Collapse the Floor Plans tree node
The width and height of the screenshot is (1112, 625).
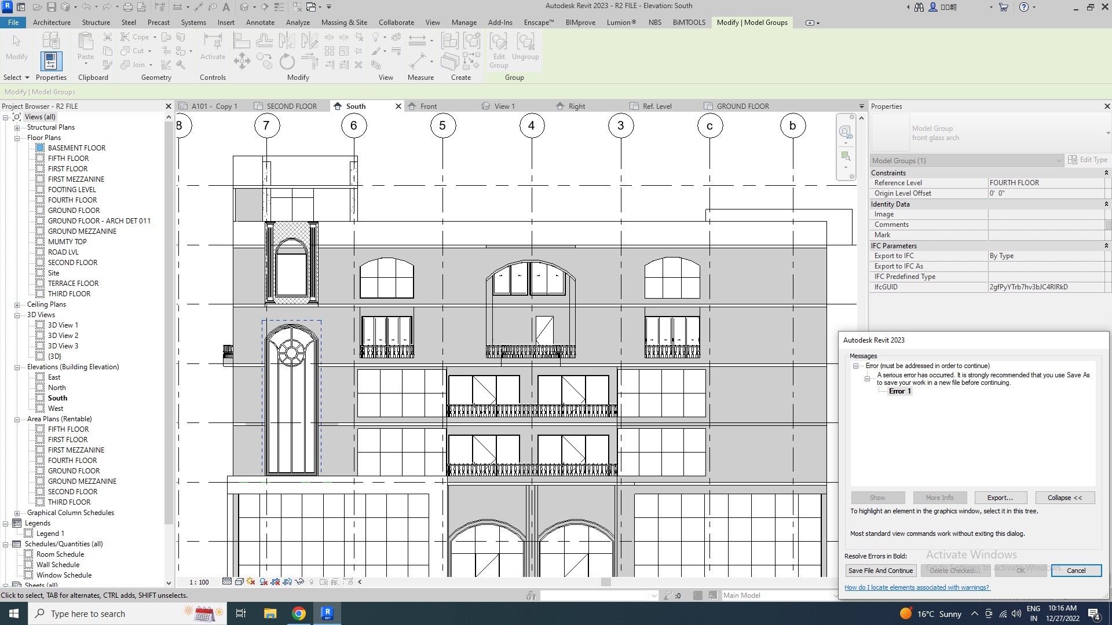pos(17,138)
